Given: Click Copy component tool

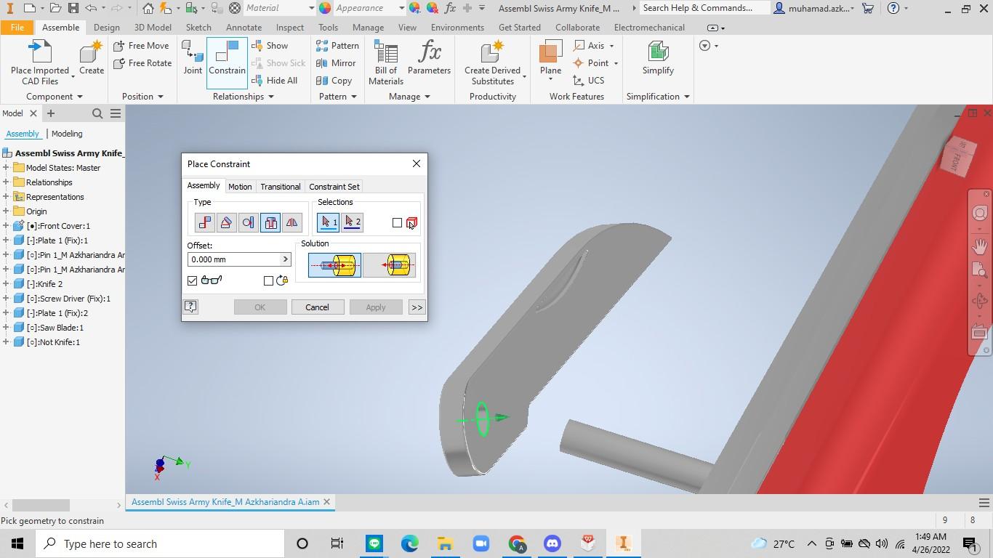Looking at the screenshot, I should coord(334,81).
